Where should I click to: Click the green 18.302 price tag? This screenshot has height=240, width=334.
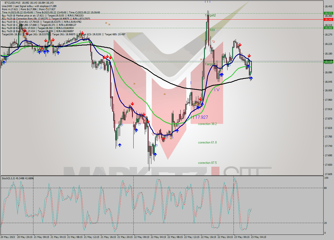pos(328,28)
